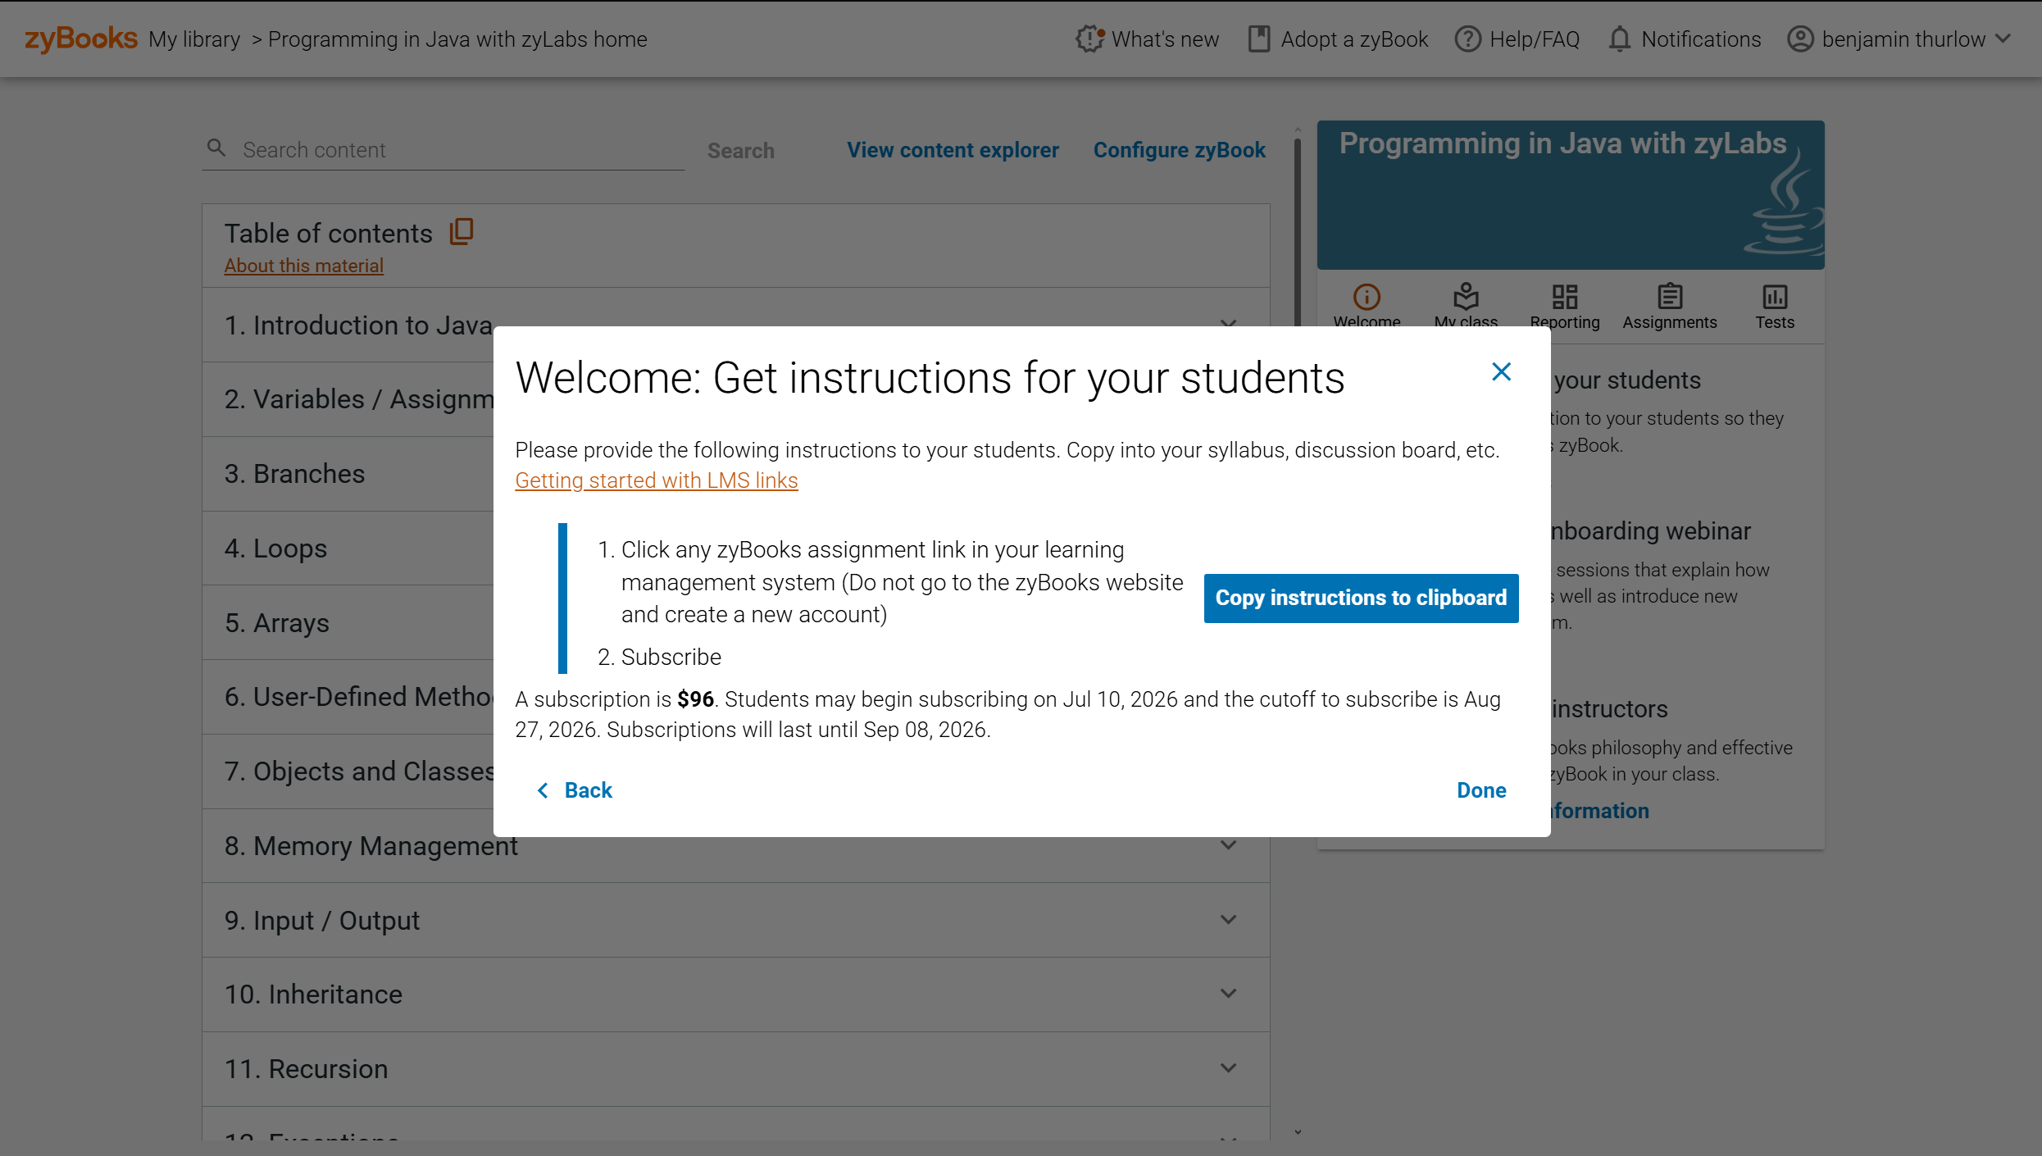Expand the Recursion chapter chevron
The image size is (2042, 1156).
(x=1228, y=1068)
